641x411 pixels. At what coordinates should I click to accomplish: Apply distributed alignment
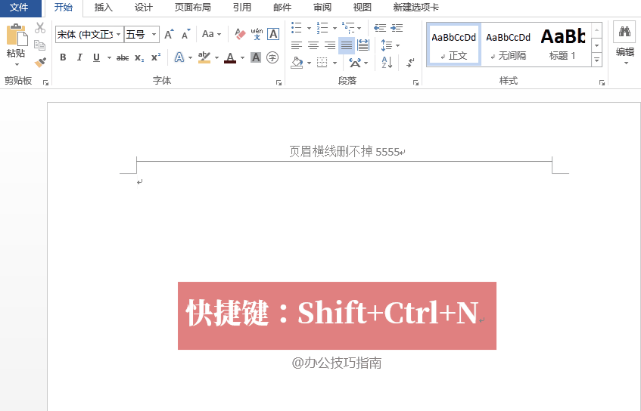pos(363,45)
